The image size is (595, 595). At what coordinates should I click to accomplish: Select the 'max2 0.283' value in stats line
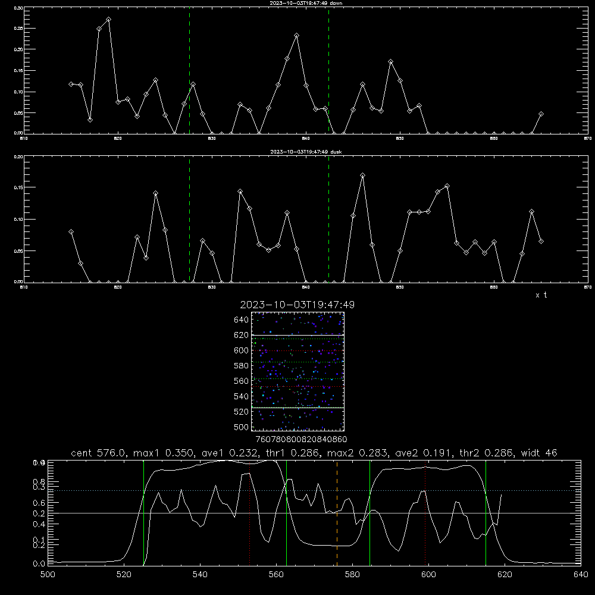[356, 453]
